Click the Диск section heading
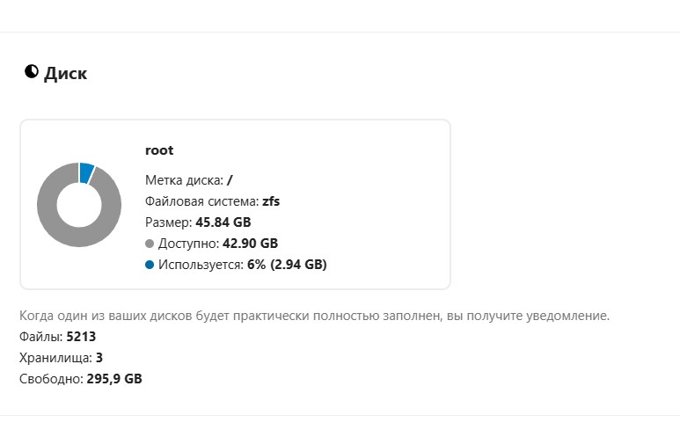 (65, 73)
